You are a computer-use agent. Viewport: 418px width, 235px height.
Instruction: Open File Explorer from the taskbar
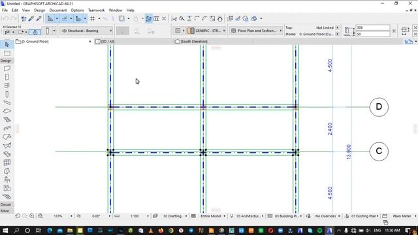(x=70, y=230)
